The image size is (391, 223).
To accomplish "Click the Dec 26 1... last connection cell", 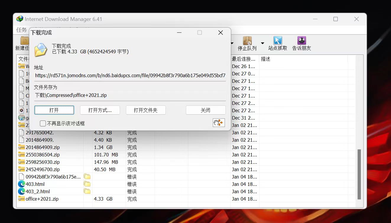I will click(x=244, y=66).
